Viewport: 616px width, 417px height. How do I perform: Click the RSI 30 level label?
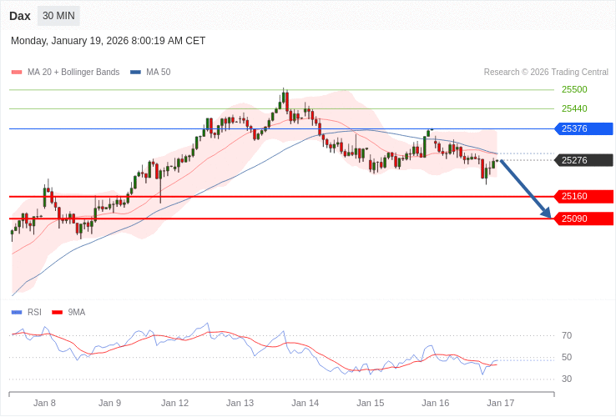[567, 379]
